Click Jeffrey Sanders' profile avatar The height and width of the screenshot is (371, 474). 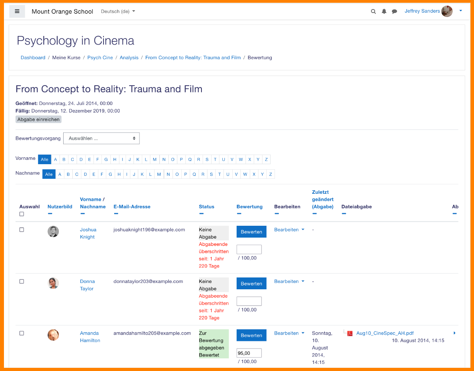[447, 11]
